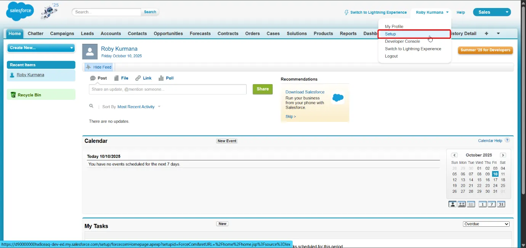Screen dimensions: 526x248
Task: Show Month View calendar icon labeled 31
Action: tap(501, 204)
